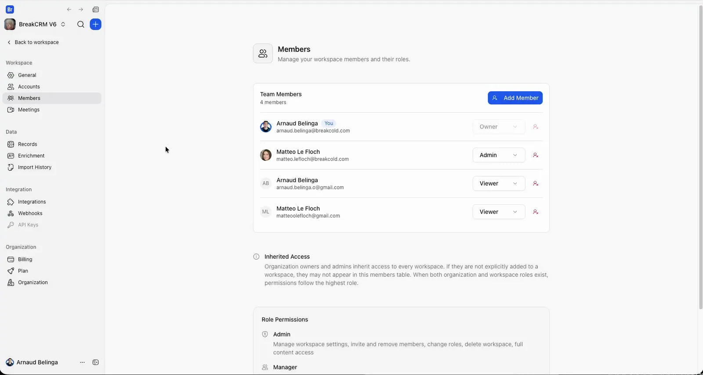Open Webhooks settings
Screen dimensions: 703x375
click(x=52, y=214)
